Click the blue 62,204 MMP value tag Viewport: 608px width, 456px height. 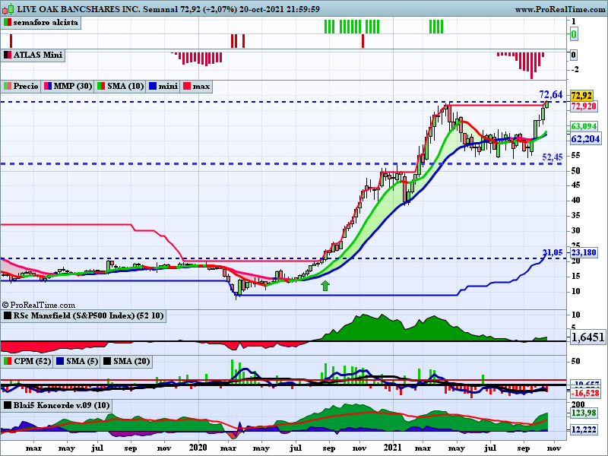(585, 139)
